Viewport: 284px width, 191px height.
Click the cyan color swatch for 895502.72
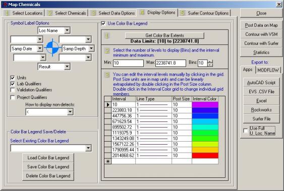tap(205, 127)
